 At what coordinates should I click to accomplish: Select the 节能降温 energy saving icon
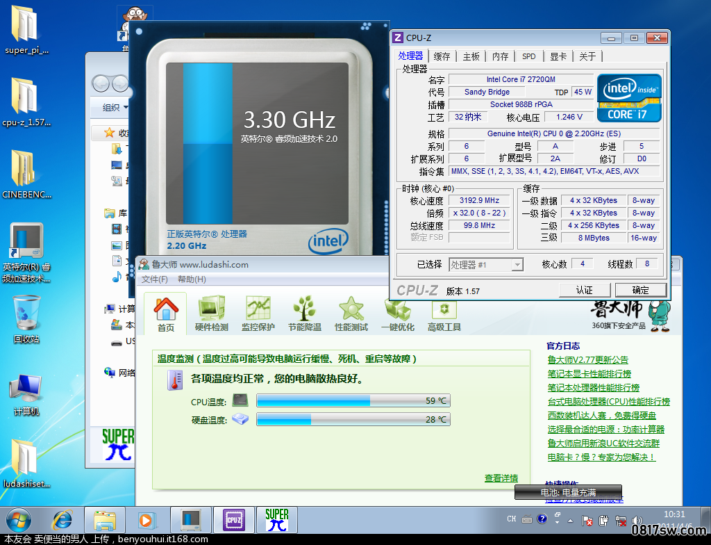304,314
